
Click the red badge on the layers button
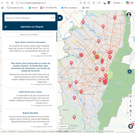tap(133, 124)
